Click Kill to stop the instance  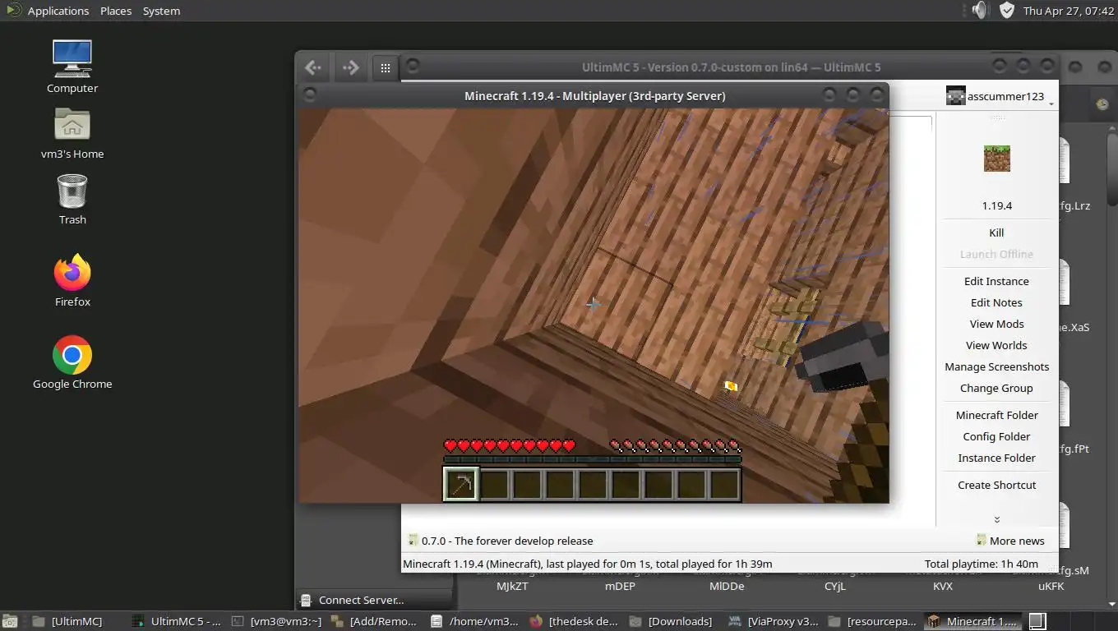(x=996, y=233)
